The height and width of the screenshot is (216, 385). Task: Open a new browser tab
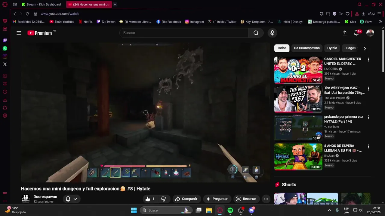(x=115, y=4)
